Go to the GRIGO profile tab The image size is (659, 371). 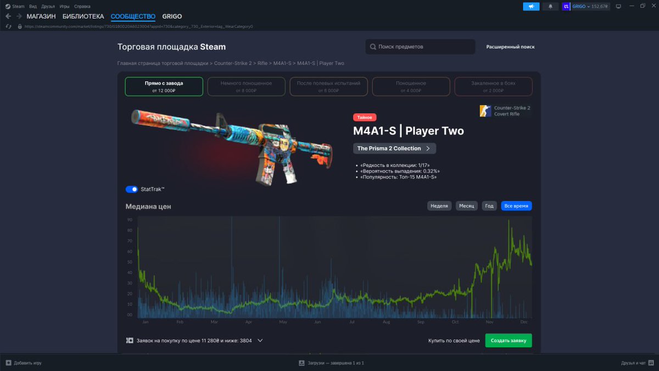[172, 16]
